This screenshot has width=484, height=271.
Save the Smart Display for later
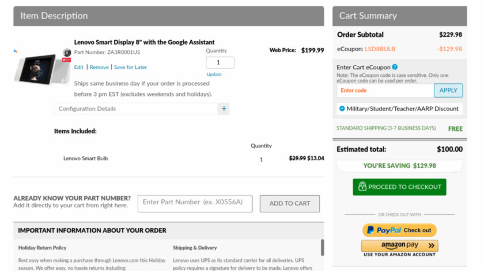pyautogui.click(x=130, y=67)
